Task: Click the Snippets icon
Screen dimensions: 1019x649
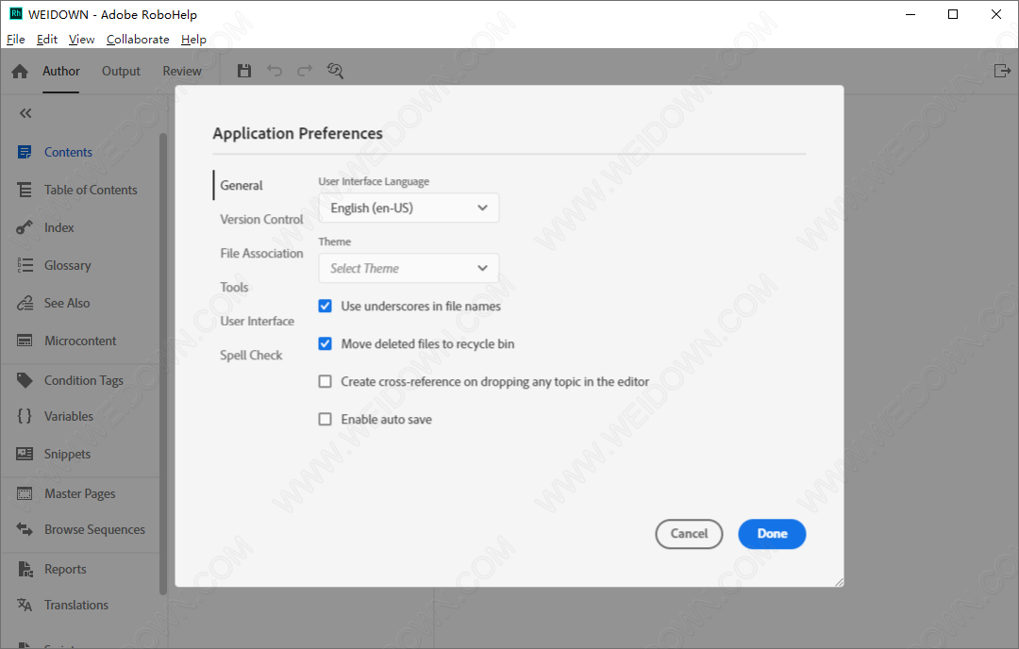Action: [x=25, y=454]
